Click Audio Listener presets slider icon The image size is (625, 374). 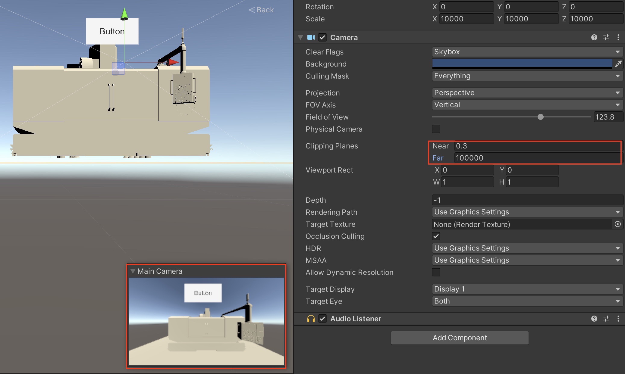[x=606, y=319]
